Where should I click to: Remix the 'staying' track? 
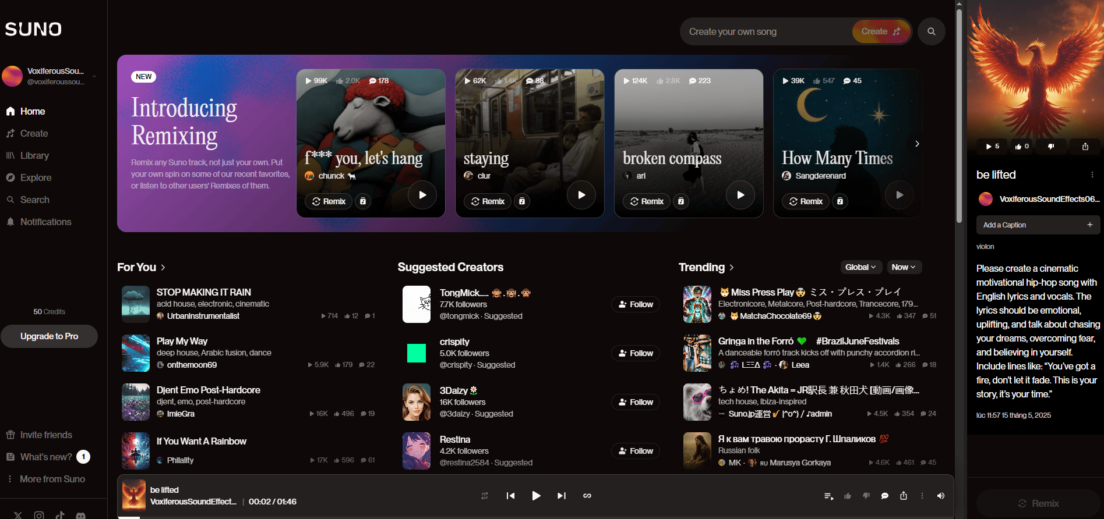[x=488, y=201]
